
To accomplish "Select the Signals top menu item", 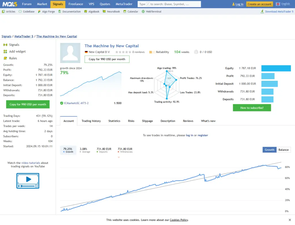I will 58,4.
